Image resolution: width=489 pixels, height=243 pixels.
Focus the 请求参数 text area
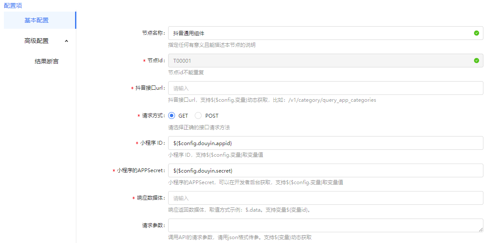pyautogui.click(x=325, y=225)
